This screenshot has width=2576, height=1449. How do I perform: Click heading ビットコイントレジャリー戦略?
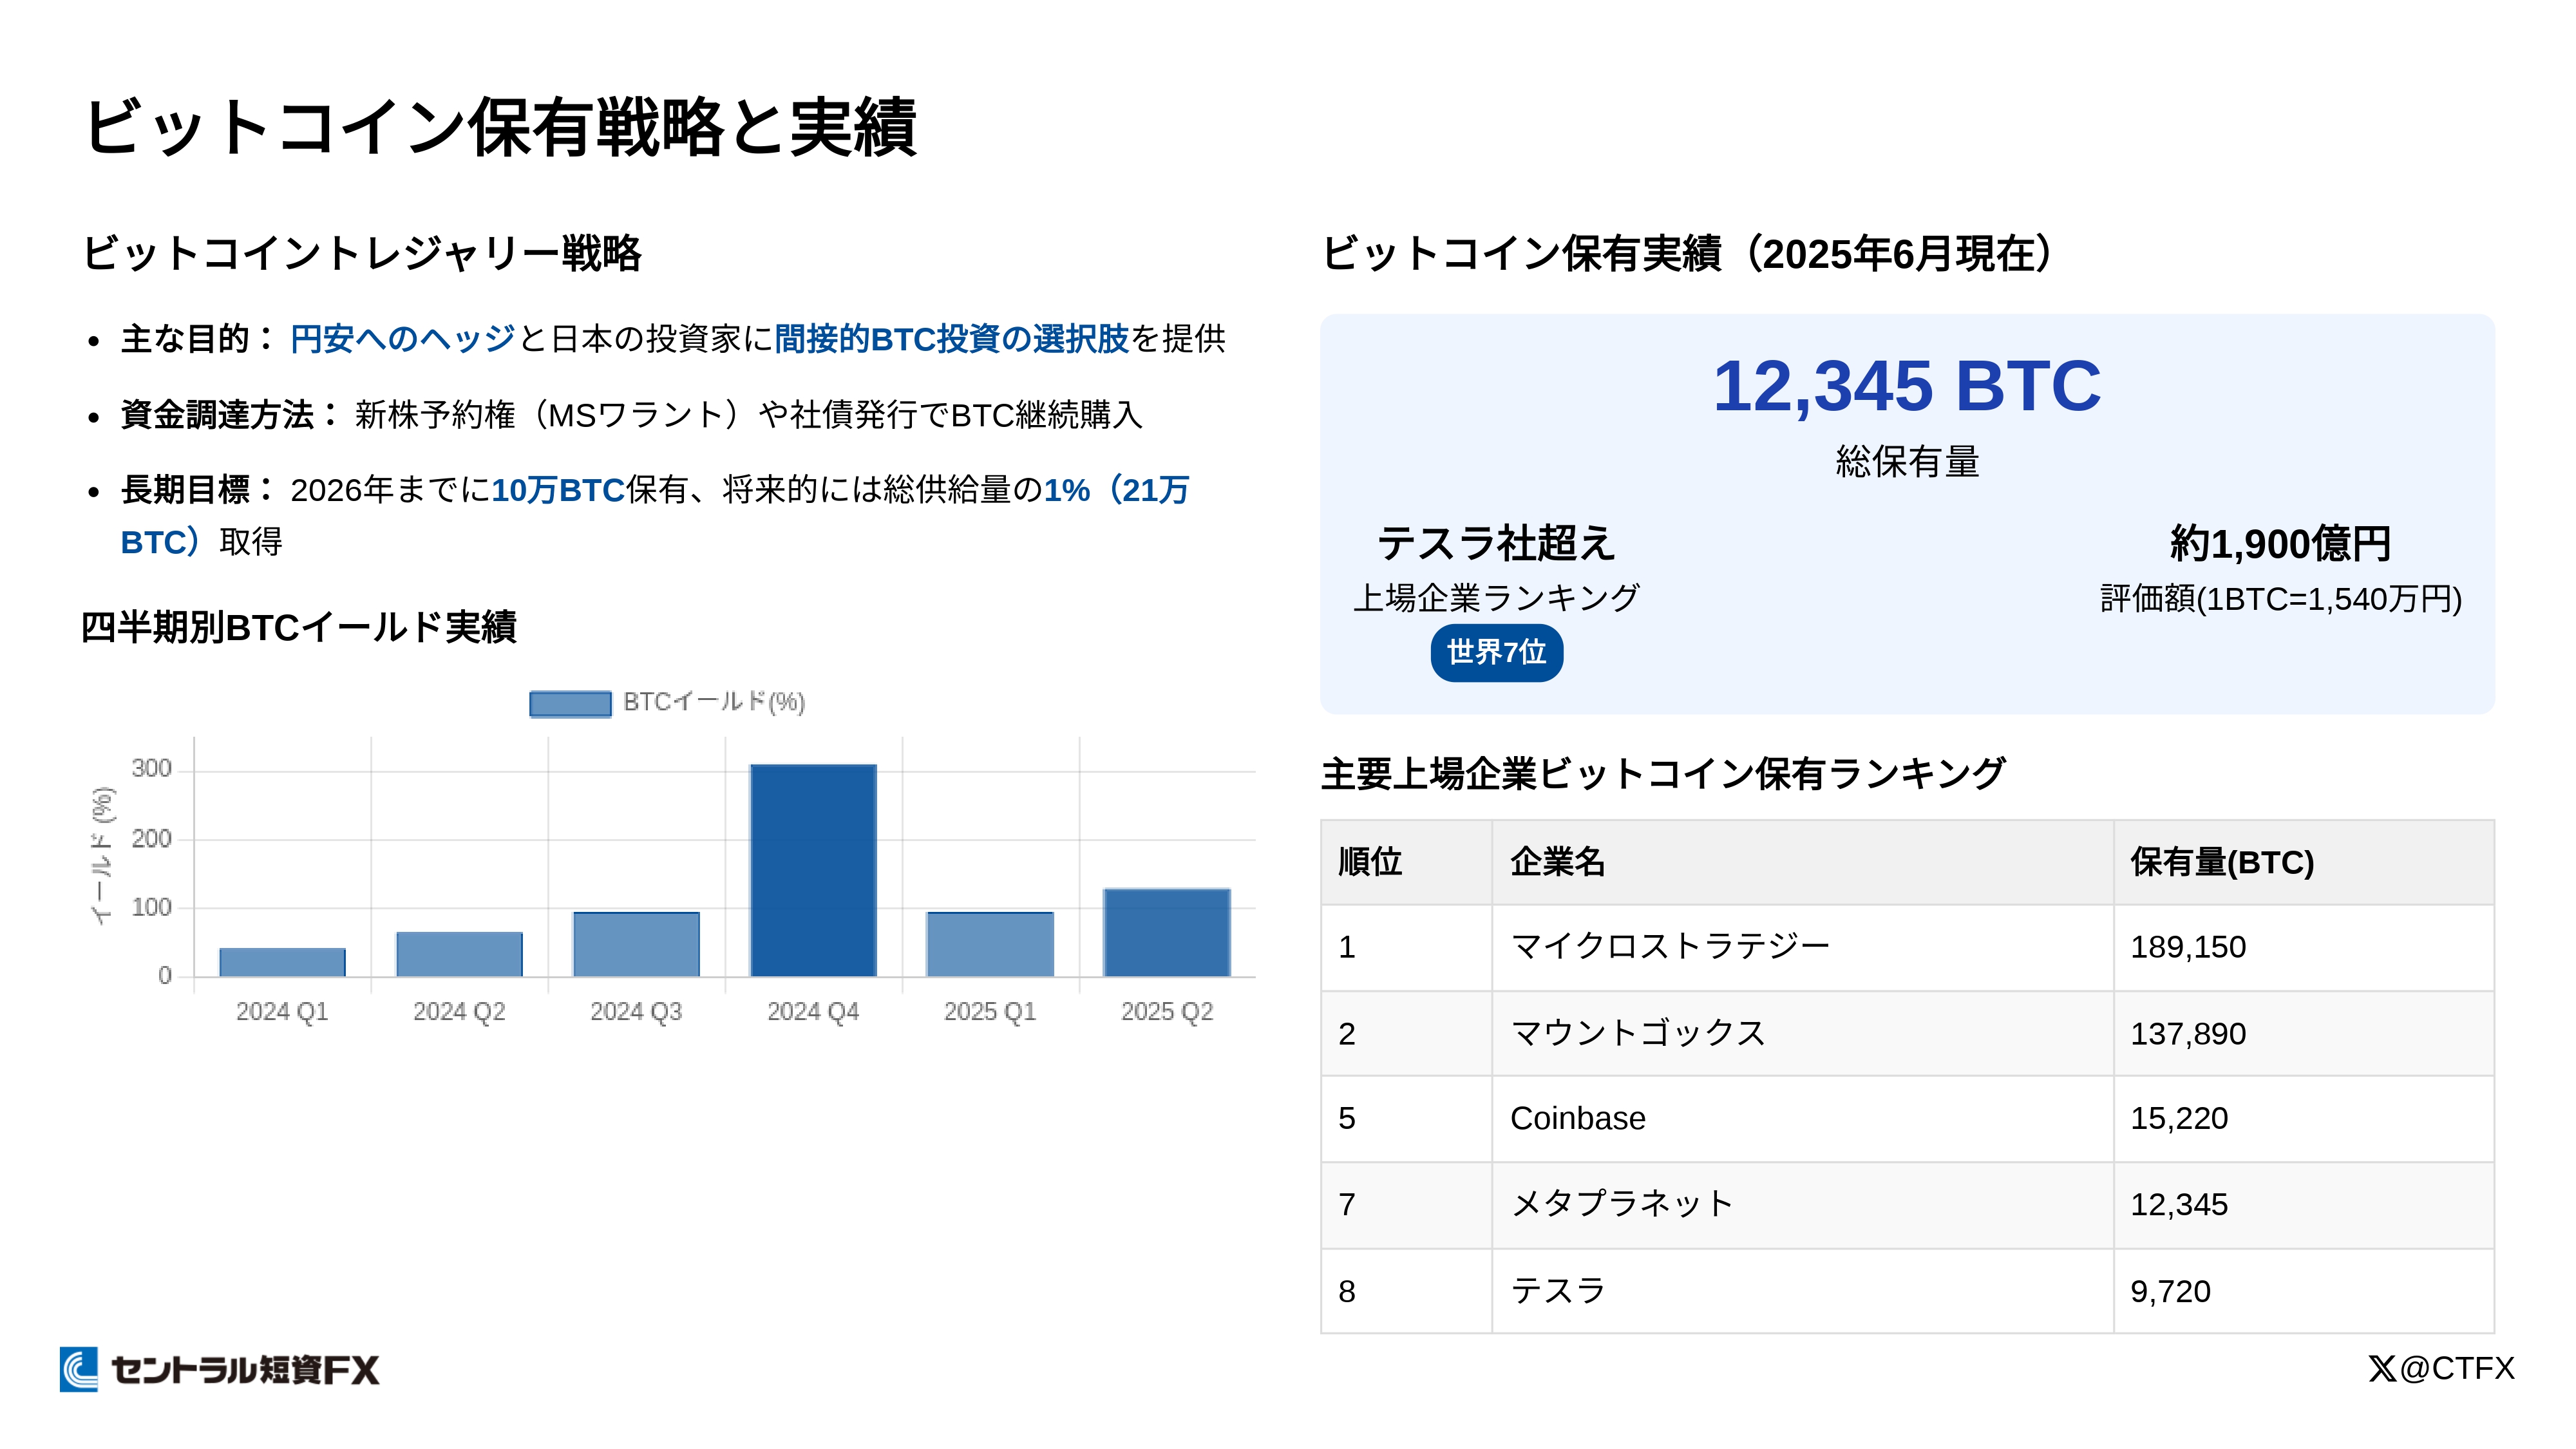pos(361,253)
